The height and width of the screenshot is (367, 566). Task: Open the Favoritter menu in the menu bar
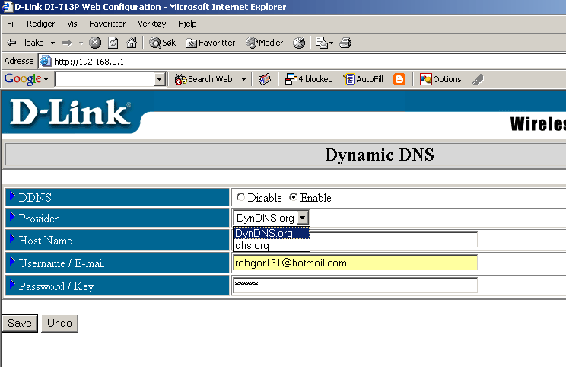coord(107,24)
